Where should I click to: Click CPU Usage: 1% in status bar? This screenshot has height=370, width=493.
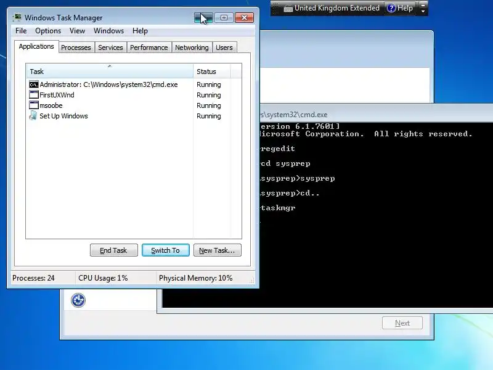tap(103, 278)
